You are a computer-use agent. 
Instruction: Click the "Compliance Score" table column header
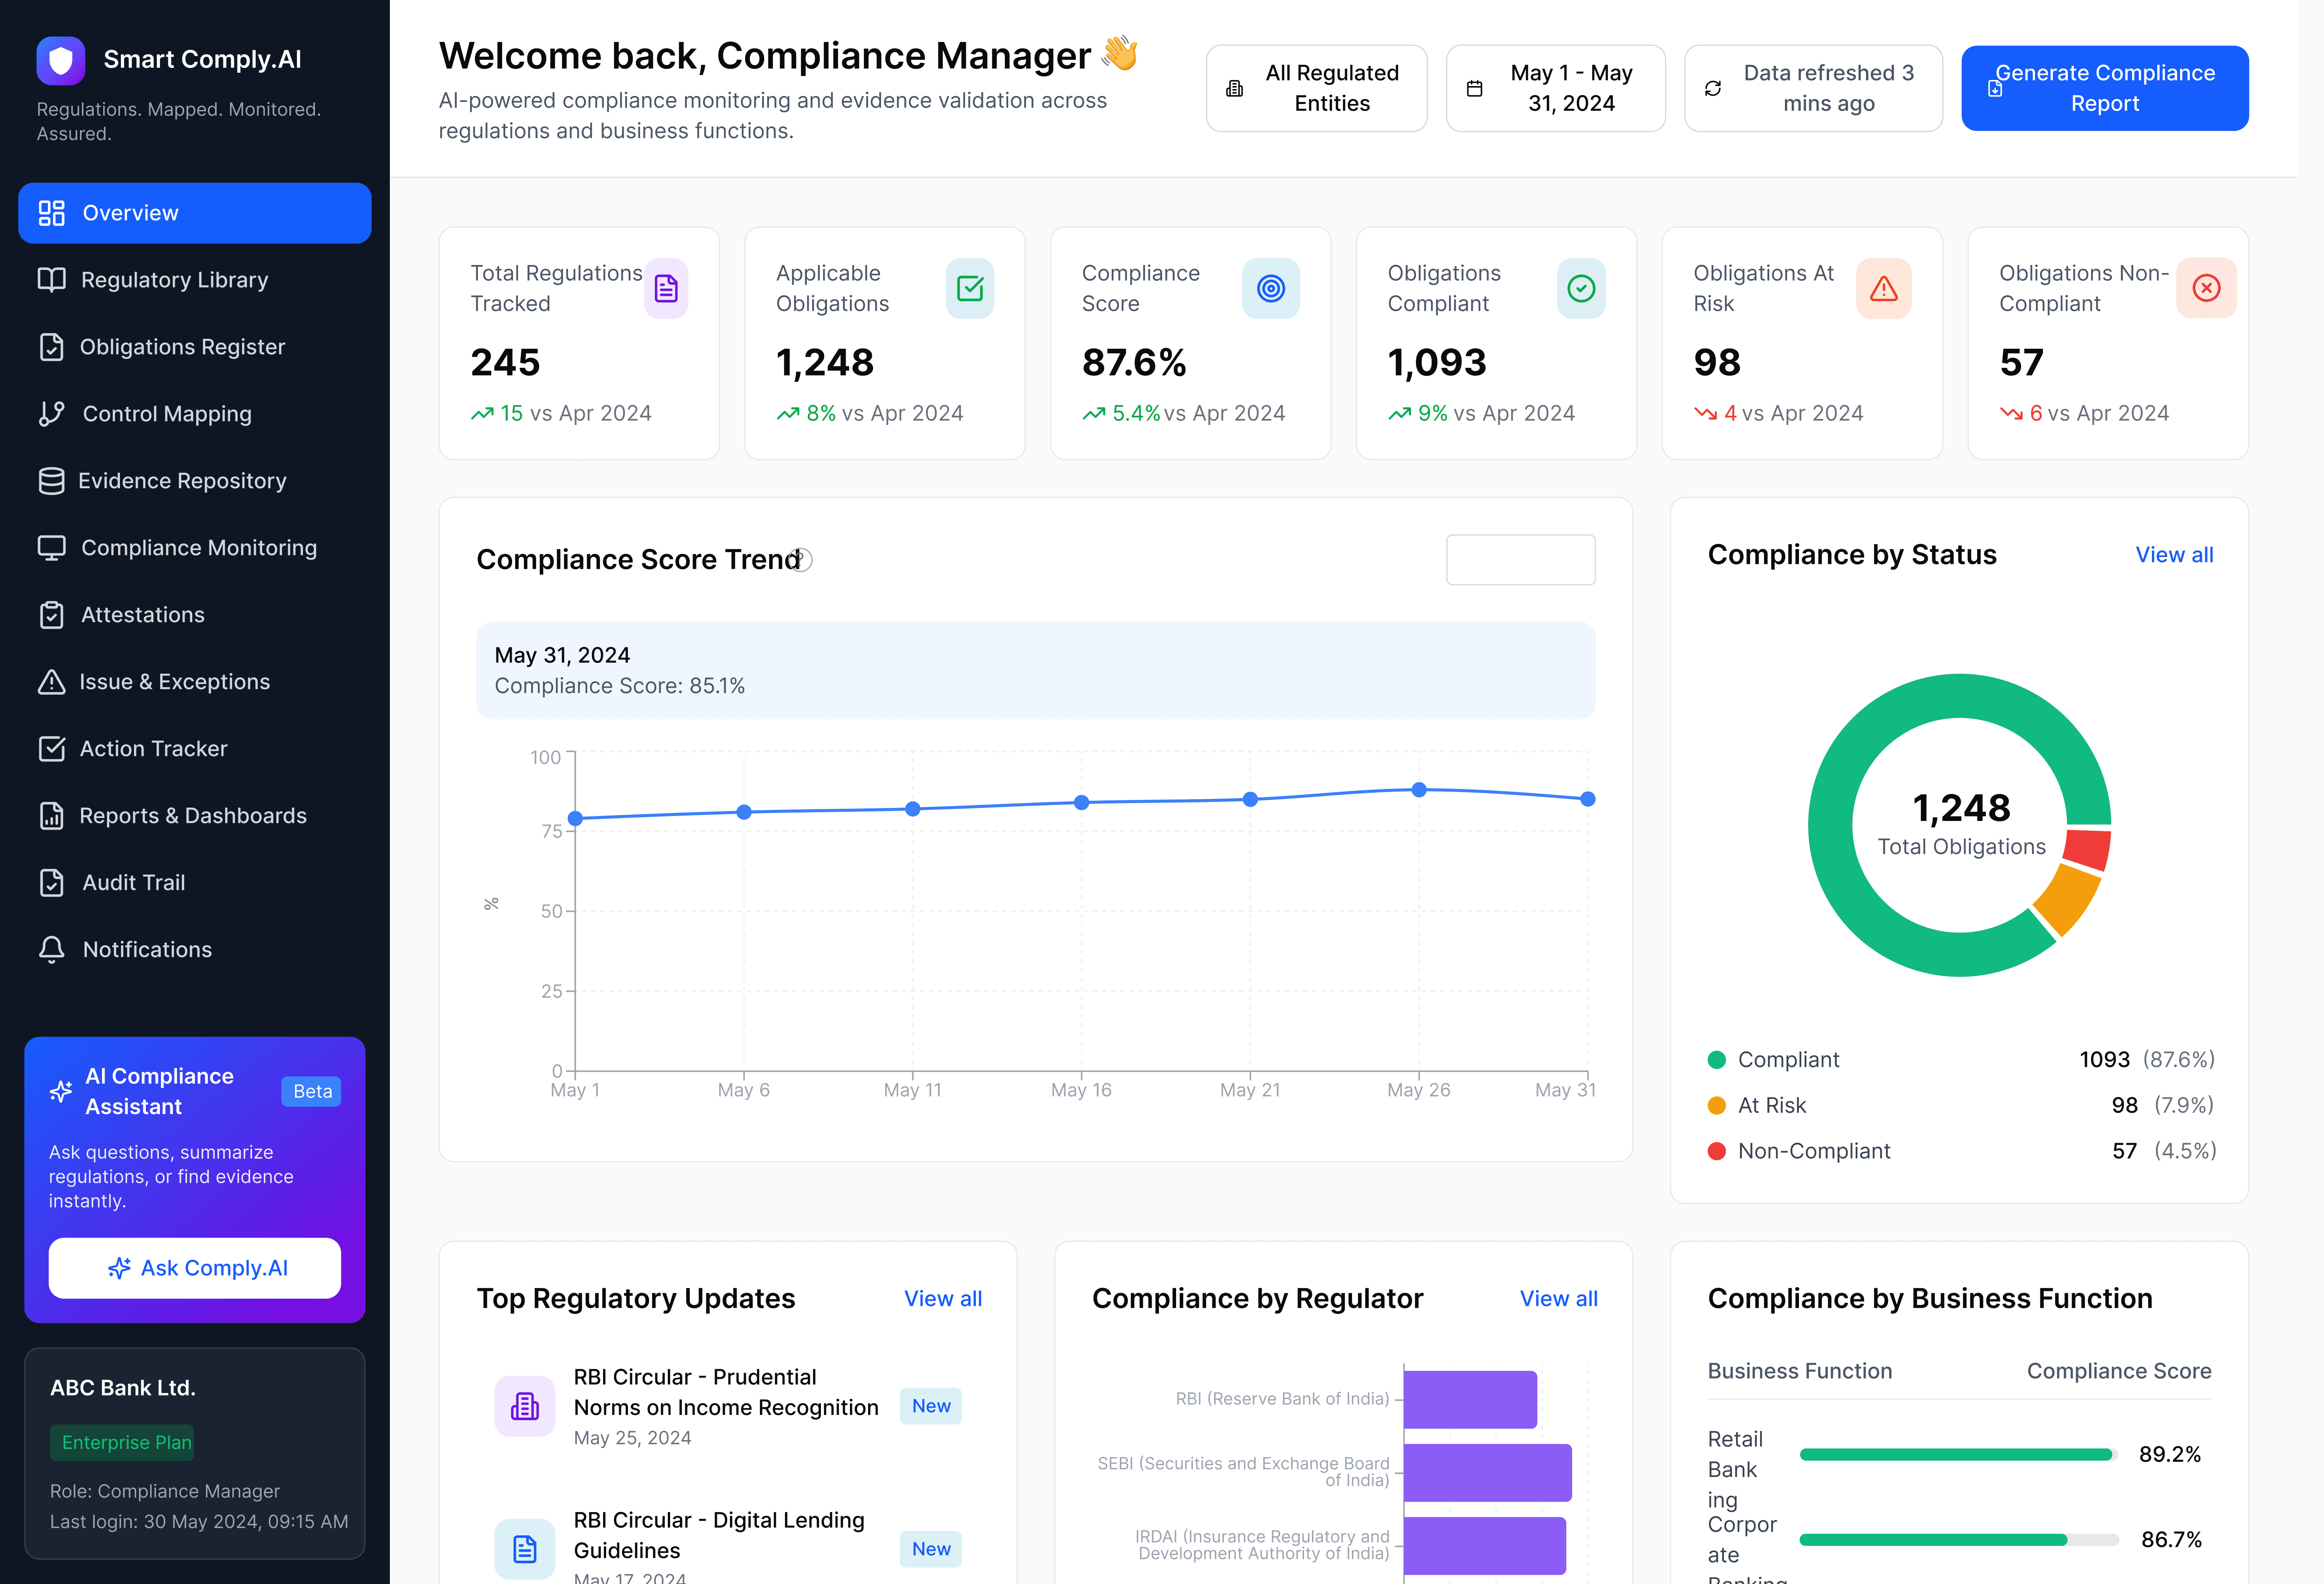coord(2119,1371)
